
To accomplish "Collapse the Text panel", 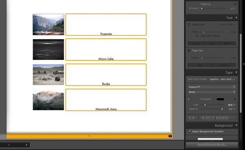I will [x=236, y=18].
